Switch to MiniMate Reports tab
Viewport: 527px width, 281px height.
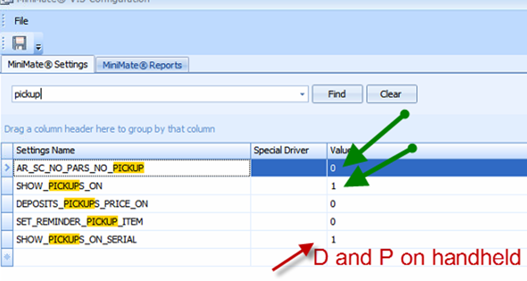point(142,65)
